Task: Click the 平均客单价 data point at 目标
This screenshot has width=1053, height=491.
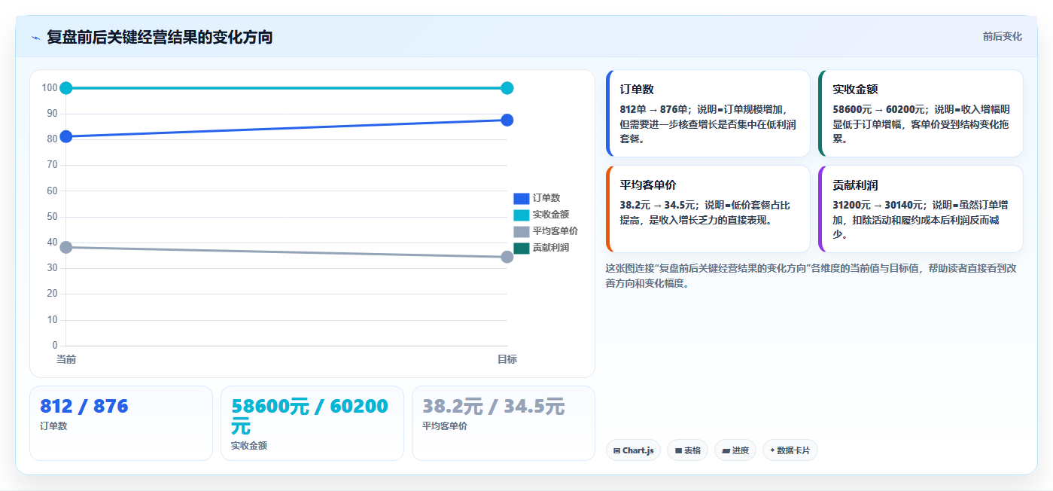Action: click(x=507, y=257)
